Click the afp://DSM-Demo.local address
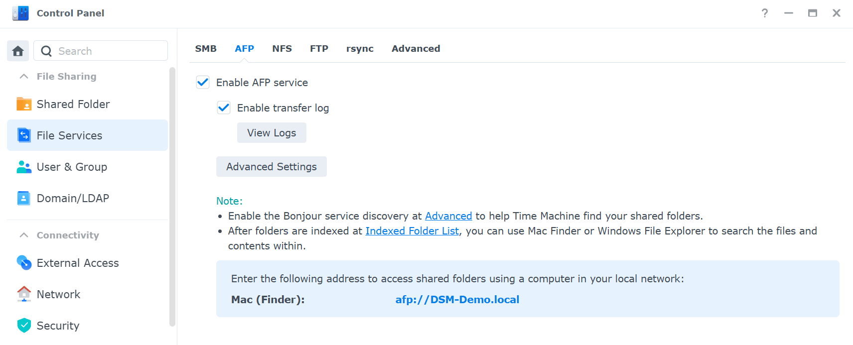This screenshot has height=345, width=853. (457, 300)
